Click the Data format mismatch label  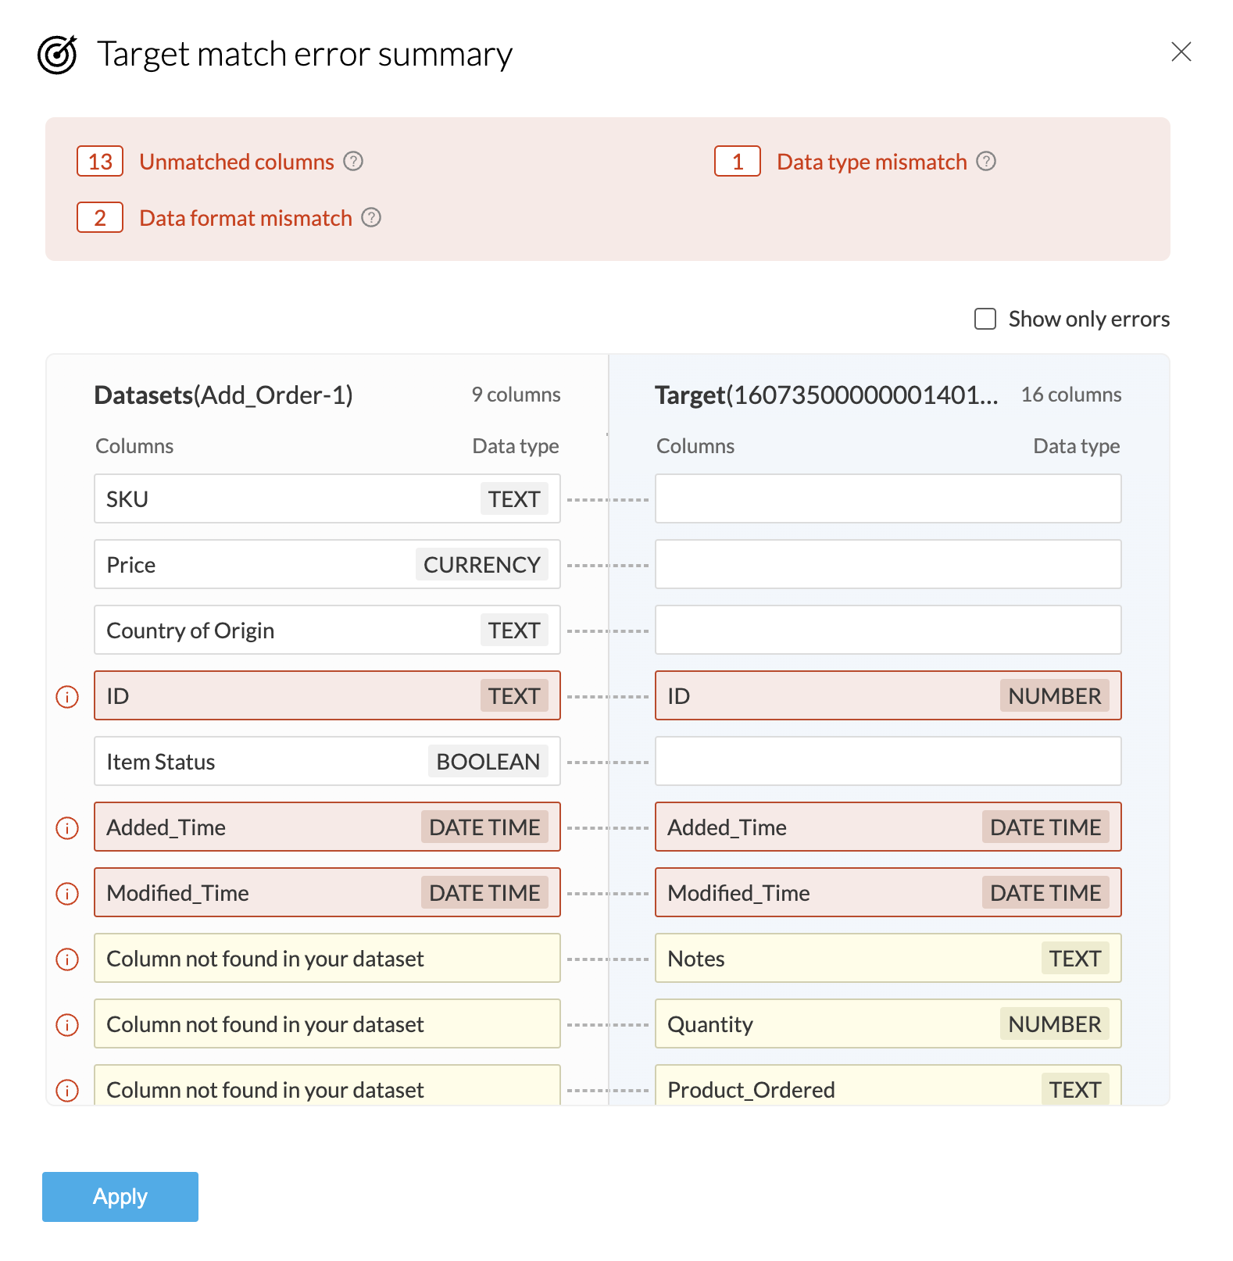point(245,218)
